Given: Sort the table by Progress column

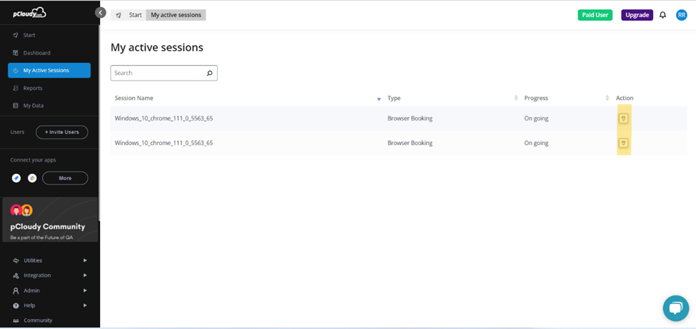Looking at the screenshot, I should 607,98.
